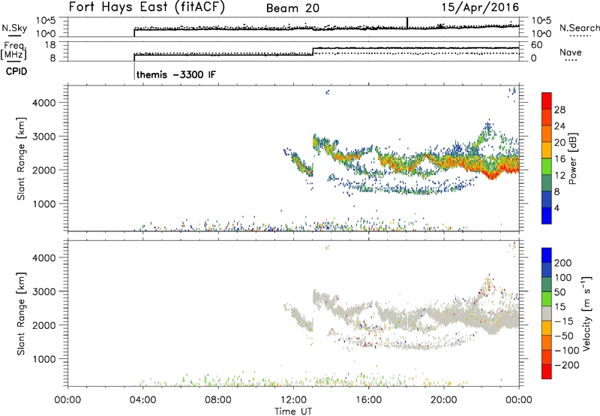Image resolution: width=600 pixels, height=416 pixels.
Task: Click the '4000' range tick in velocity panel
Action: tap(43, 258)
